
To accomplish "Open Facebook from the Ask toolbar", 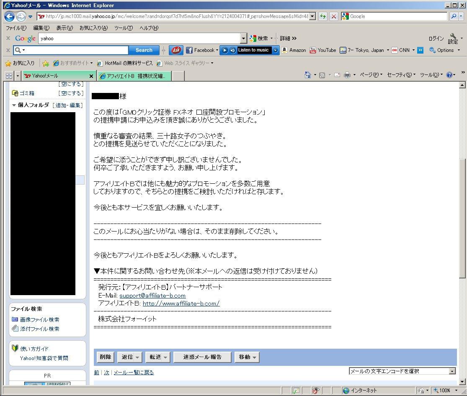I will [x=201, y=50].
